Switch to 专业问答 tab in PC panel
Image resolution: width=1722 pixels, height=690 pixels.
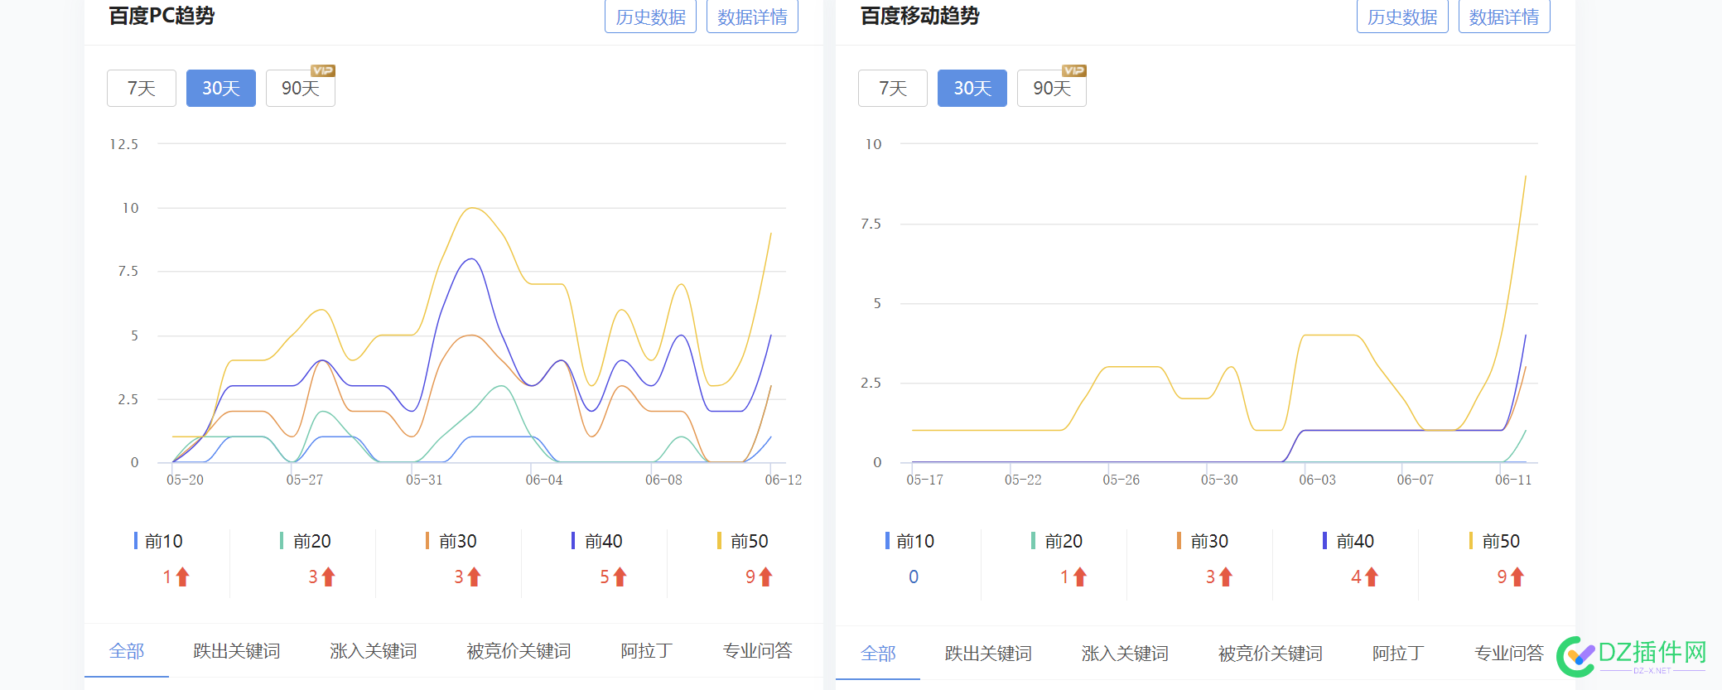[x=758, y=651]
